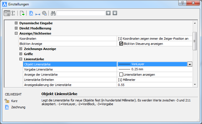Click the binoculars search icon
Image resolution: width=202 pixels, height=124 pixels.
pos(53,13)
